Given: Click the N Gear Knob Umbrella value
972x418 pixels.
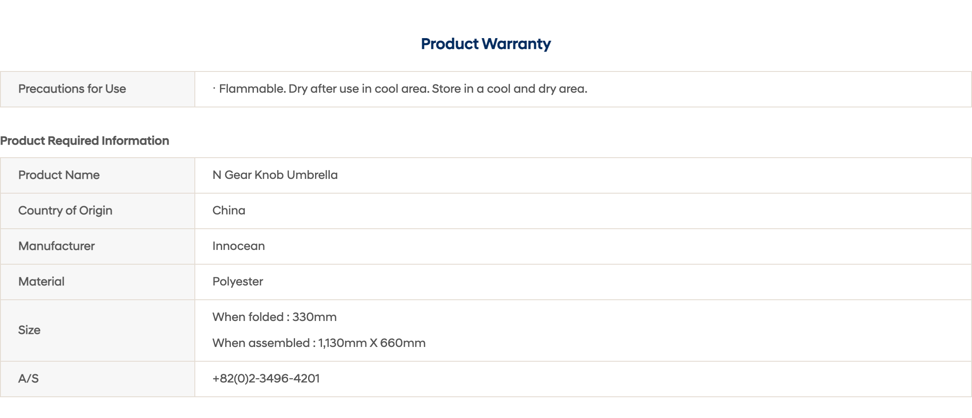Looking at the screenshot, I should point(275,175).
